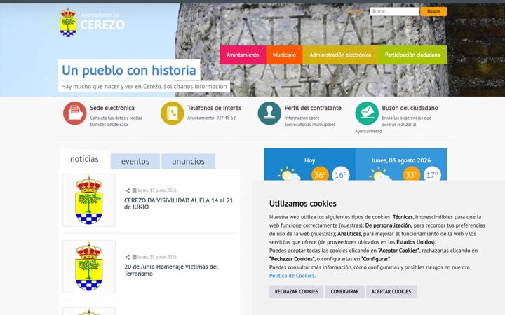The height and width of the screenshot is (315, 505).
Task: Click lunes, 03 agosto 2026 weather label
Action: tap(401, 160)
